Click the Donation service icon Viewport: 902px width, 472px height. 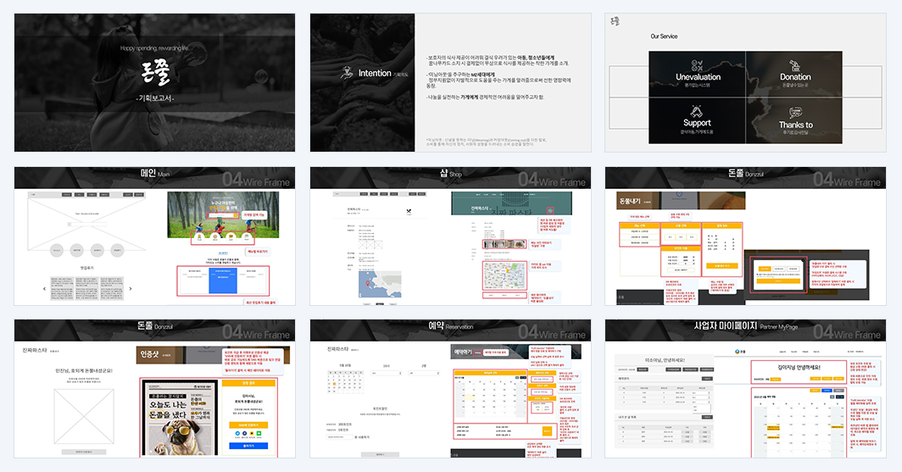tap(795, 65)
